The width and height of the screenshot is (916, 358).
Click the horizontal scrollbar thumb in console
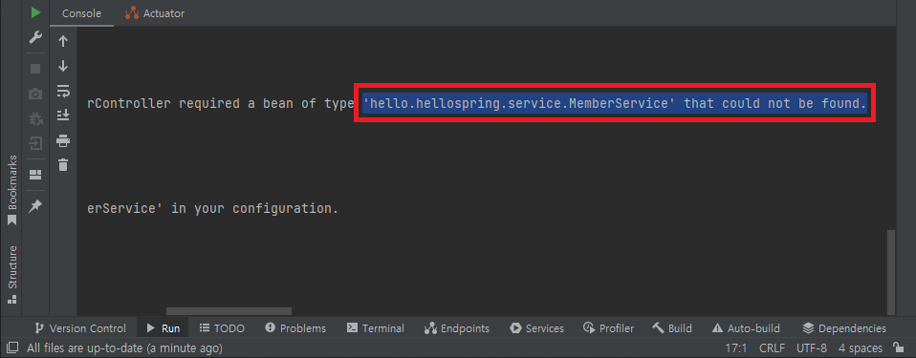pyautogui.click(x=229, y=311)
